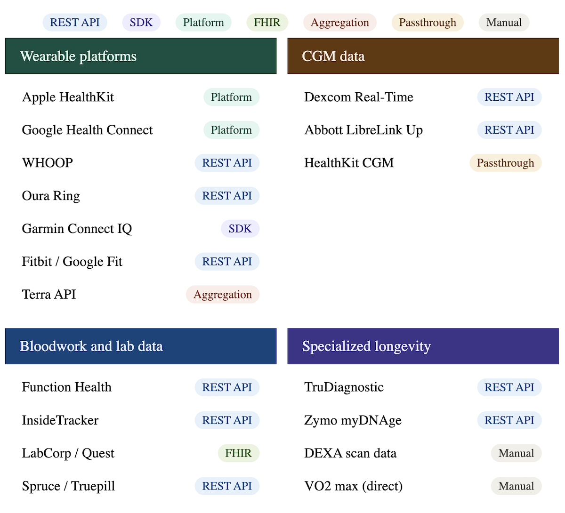This screenshot has height=513, width=565.
Task: Click the Dexcom Real-Time label
Action: tap(359, 97)
